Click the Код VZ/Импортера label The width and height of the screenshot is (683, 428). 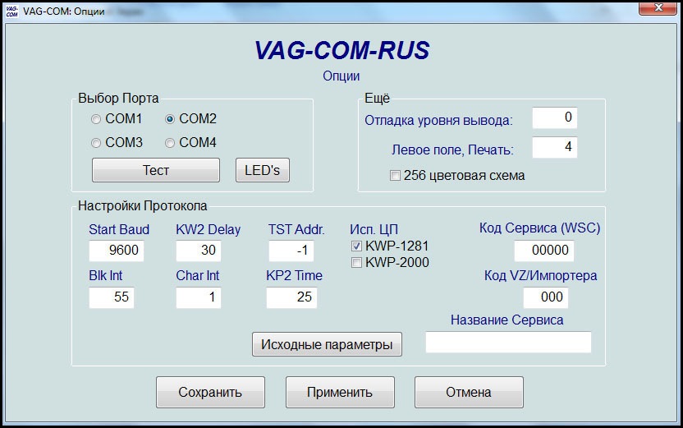pos(540,276)
